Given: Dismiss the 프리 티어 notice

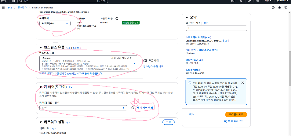Looking at the screenshot, I should point(242,83).
